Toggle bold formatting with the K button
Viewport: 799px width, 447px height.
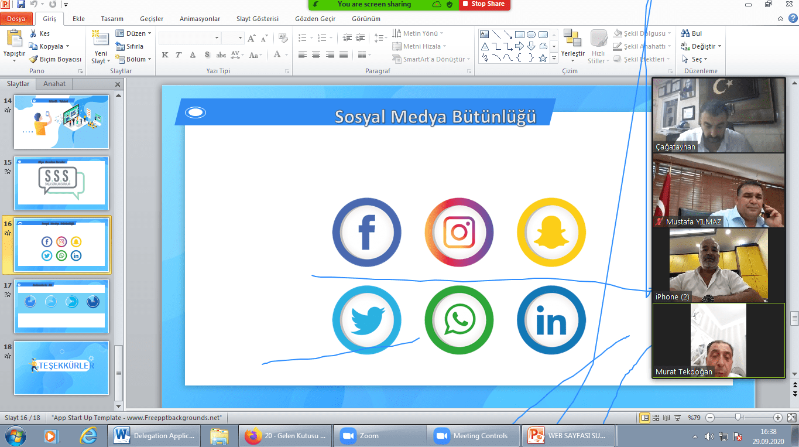coord(165,55)
